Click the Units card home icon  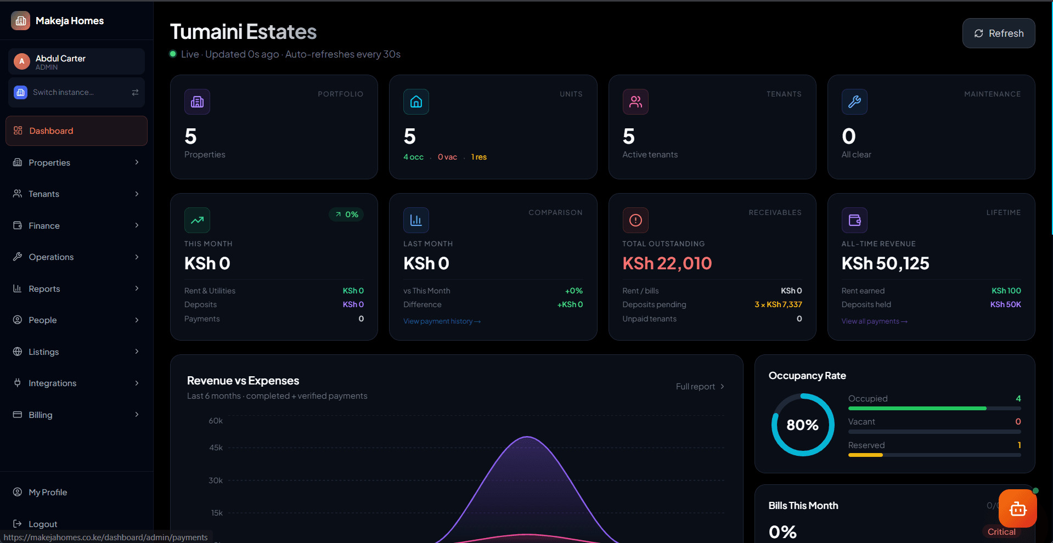pos(416,101)
